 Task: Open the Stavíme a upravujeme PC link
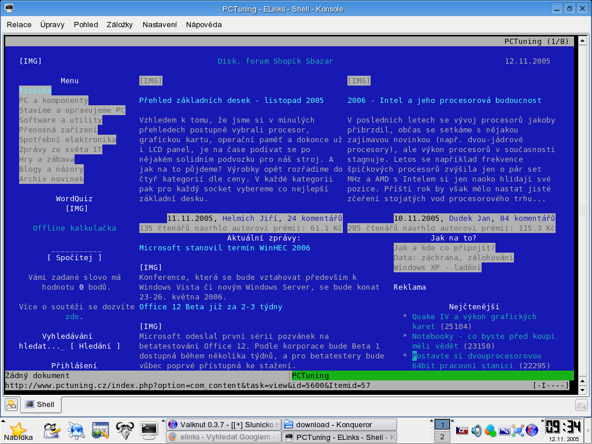[72, 110]
